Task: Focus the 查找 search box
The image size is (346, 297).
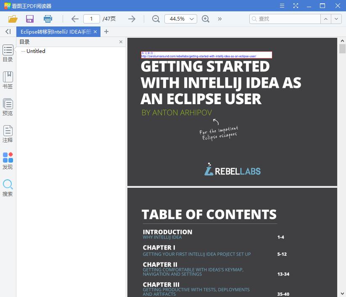Action: coord(285,19)
